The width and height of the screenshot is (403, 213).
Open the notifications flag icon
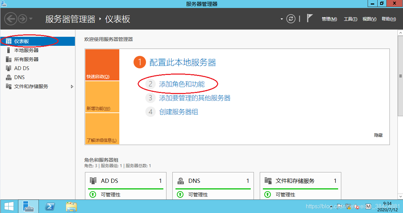309,18
